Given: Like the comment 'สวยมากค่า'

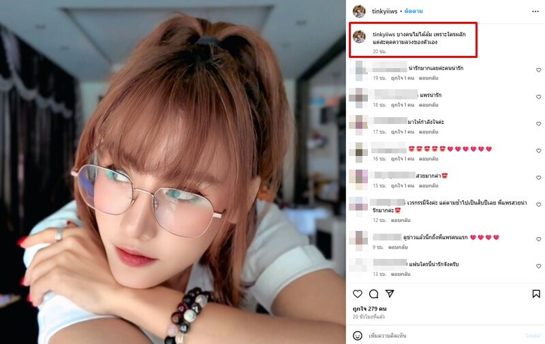Looking at the screenshot, I should (538, 178).
